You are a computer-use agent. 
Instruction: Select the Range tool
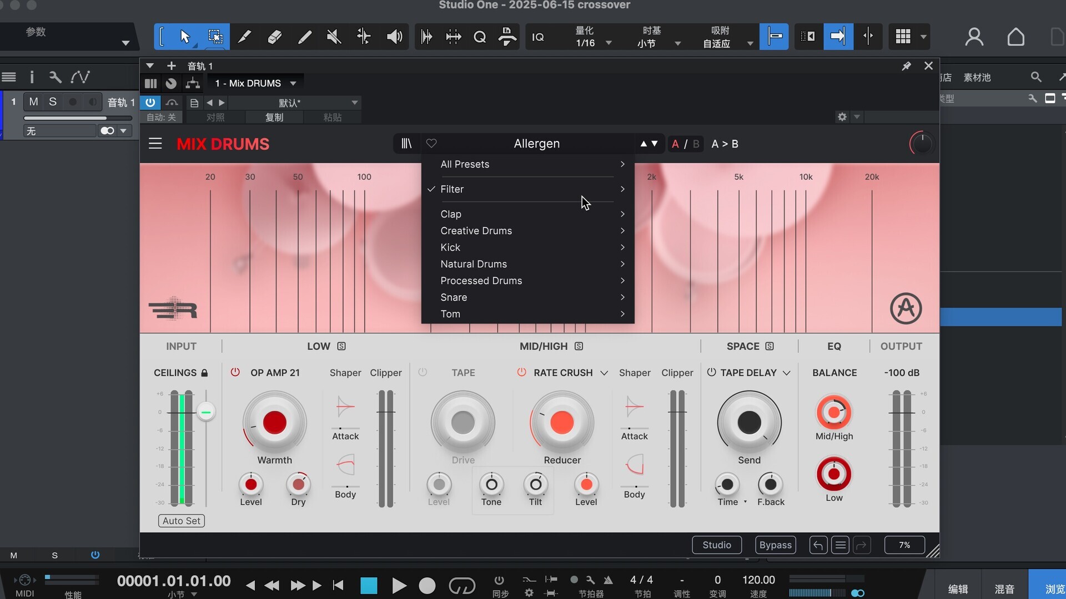pos(215,37)
